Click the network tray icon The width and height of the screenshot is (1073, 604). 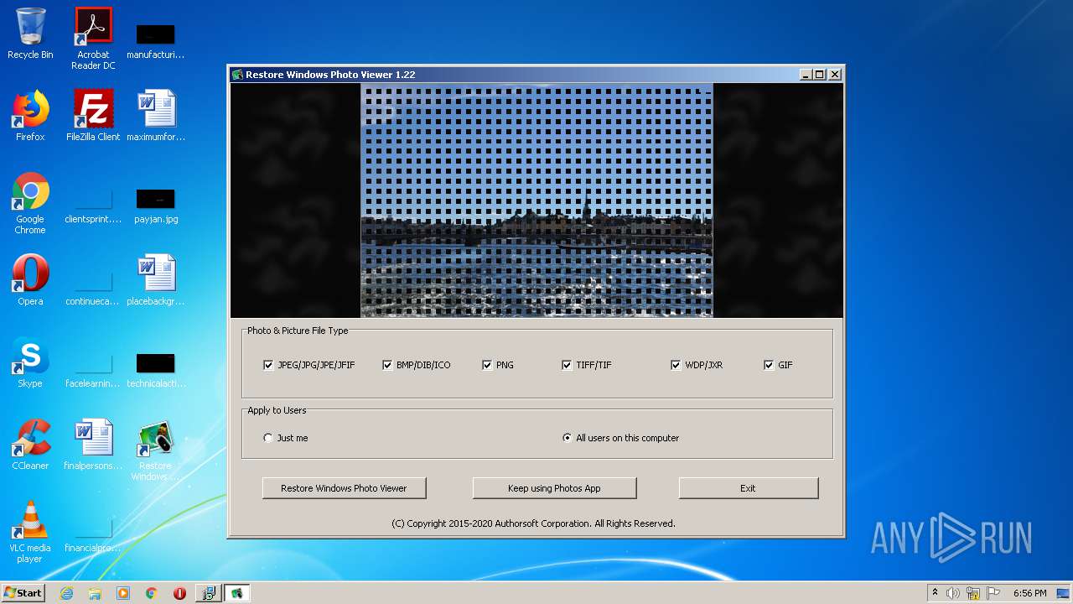(973, 593)
